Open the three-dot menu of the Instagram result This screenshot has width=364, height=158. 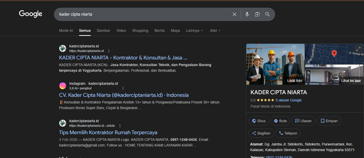pyautogui.click(x=123, y=88)
